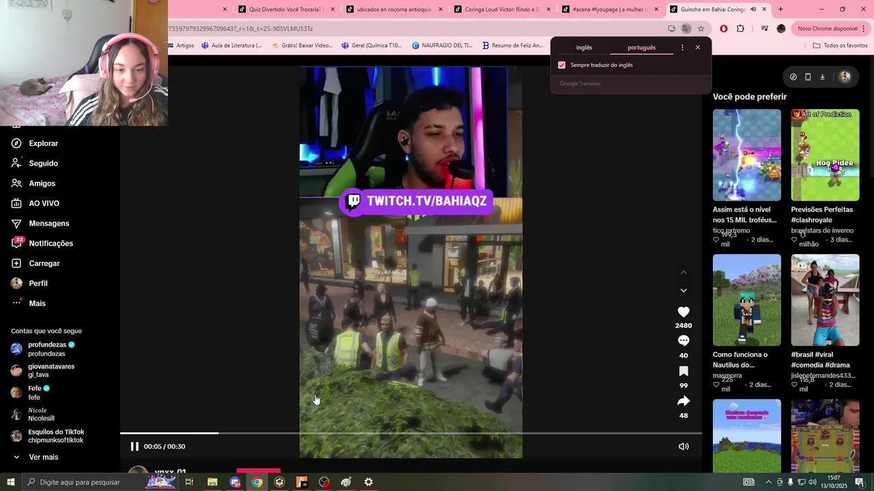Open new browser tab
The image size is (874, 491).
coord(780,10)
